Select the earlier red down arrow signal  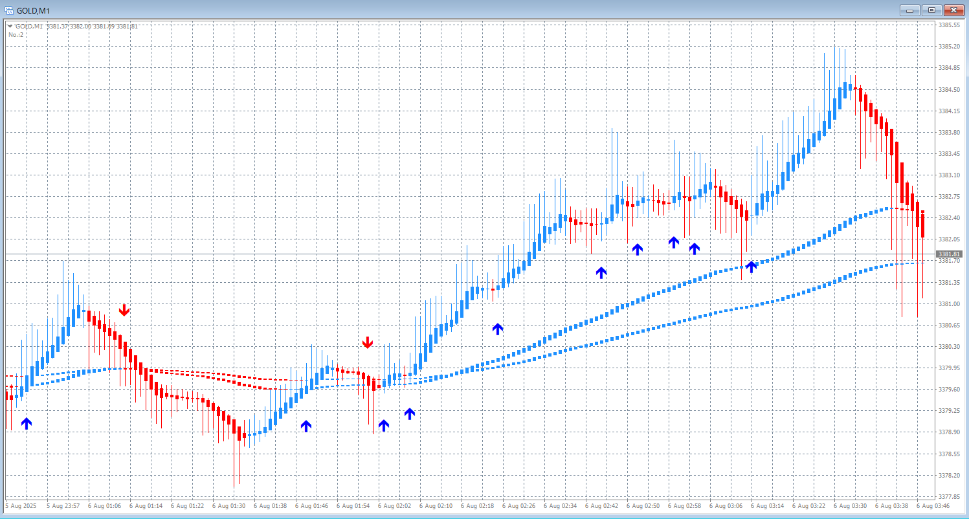pyautogui.click(x=124, y=310)
